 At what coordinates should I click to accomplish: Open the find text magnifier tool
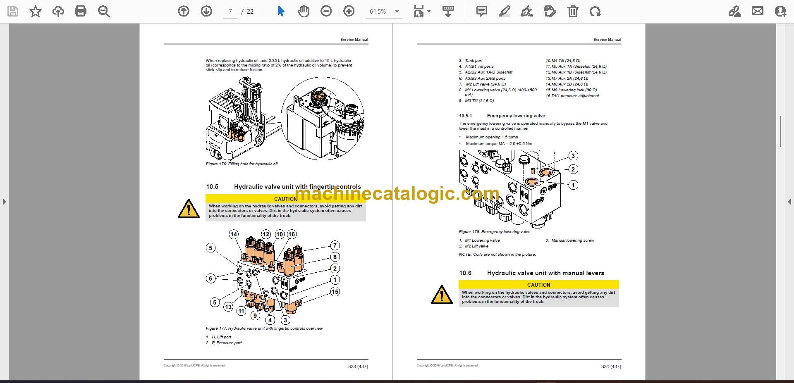pos(104,11)
